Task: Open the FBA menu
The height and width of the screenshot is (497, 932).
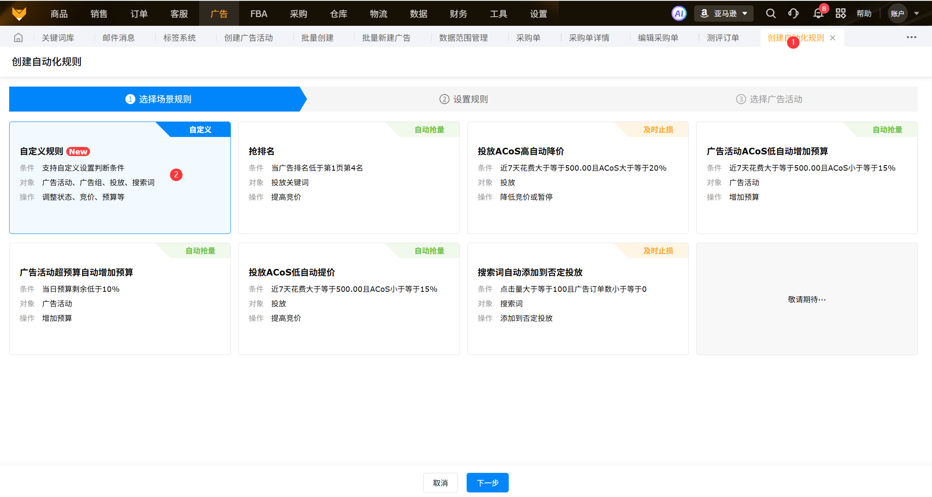Action: pos(259,14)
